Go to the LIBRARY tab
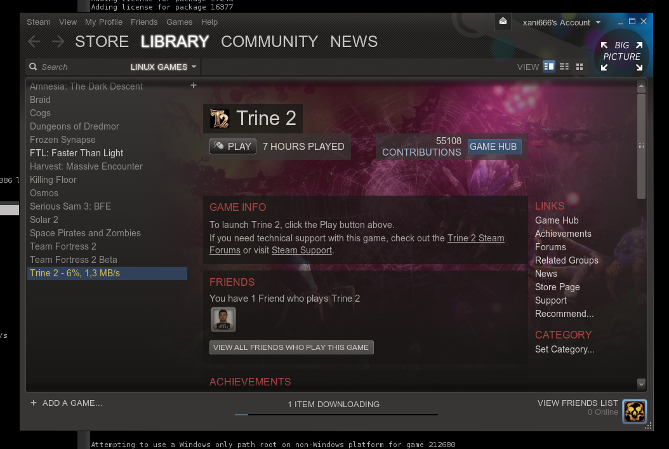 [x=175, y=41]
